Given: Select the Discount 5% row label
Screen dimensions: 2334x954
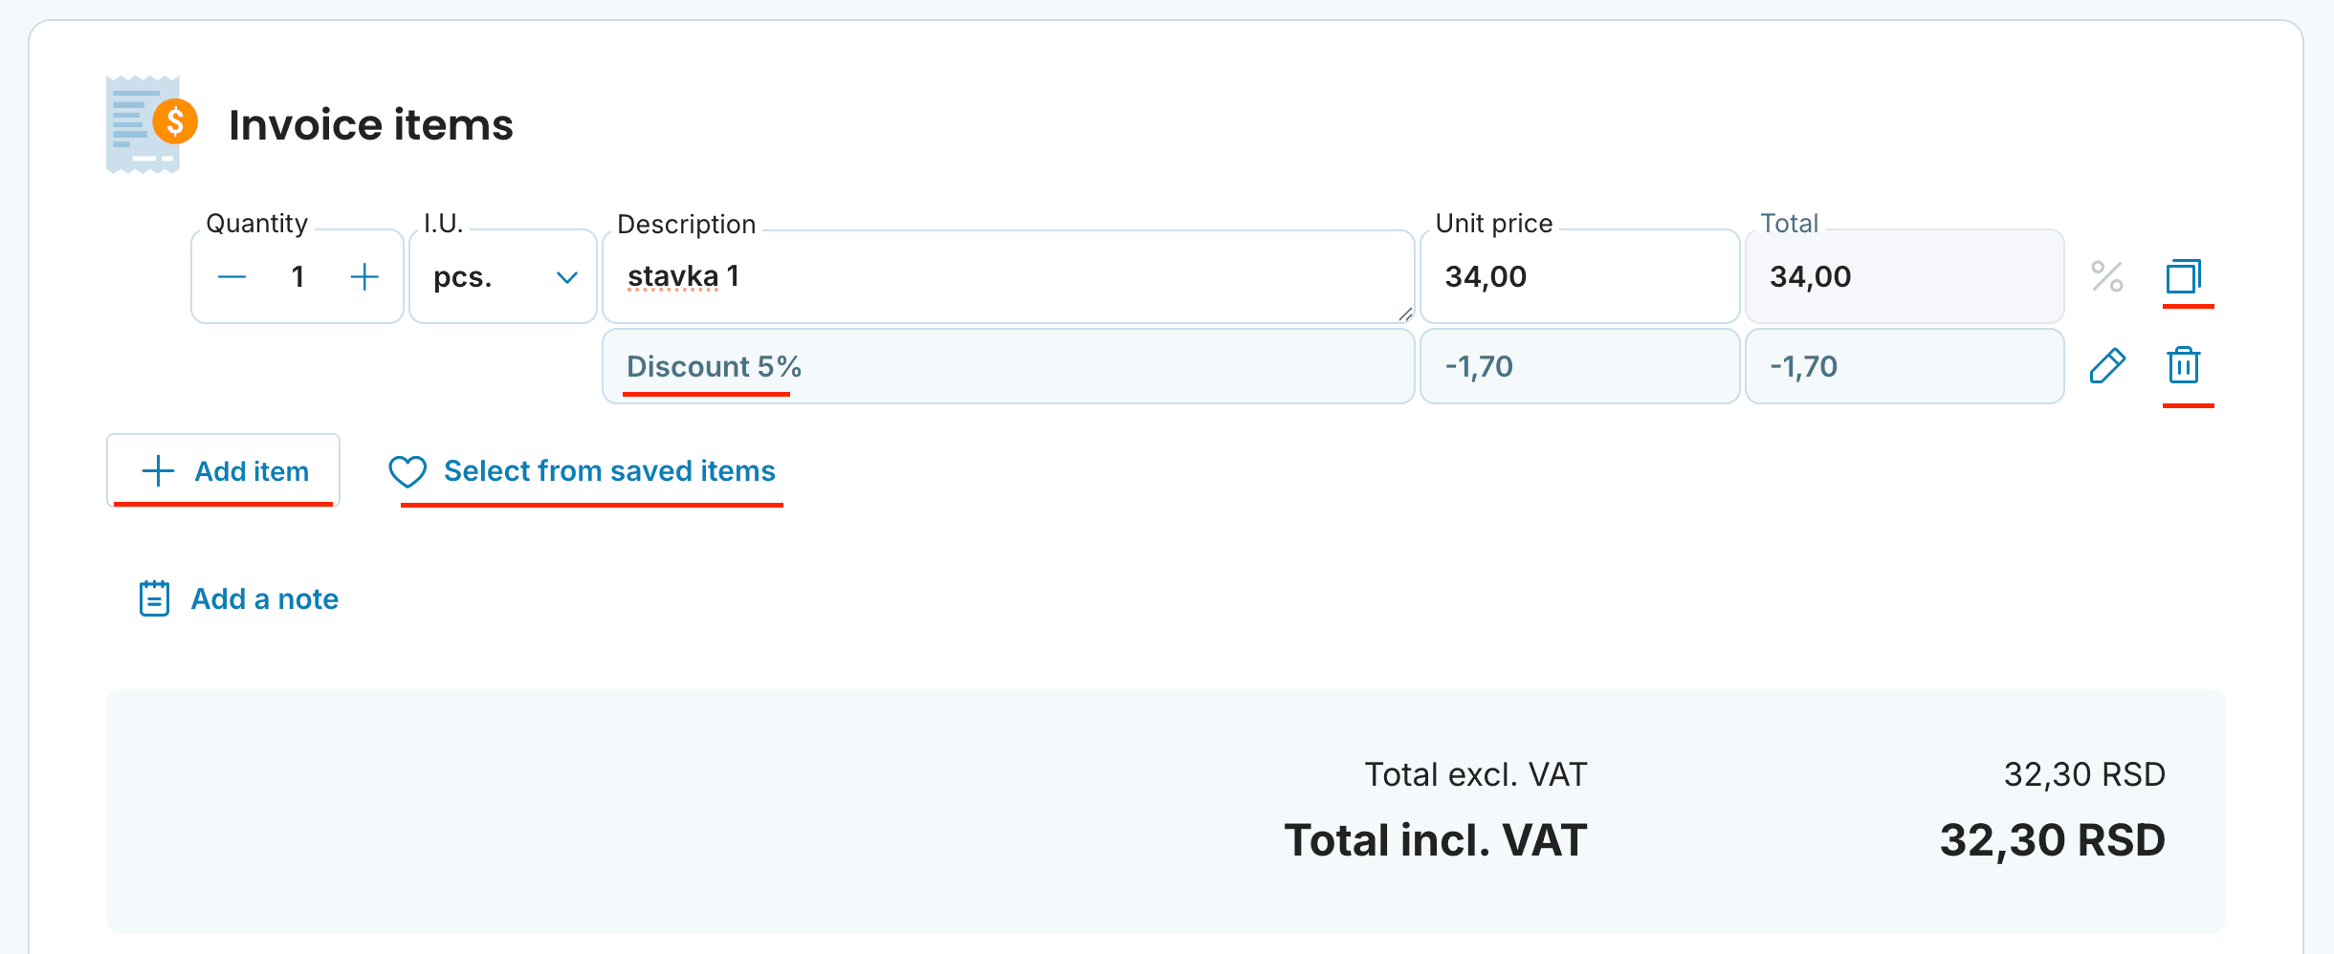Looking at the screenshot, I should (714, 366).
